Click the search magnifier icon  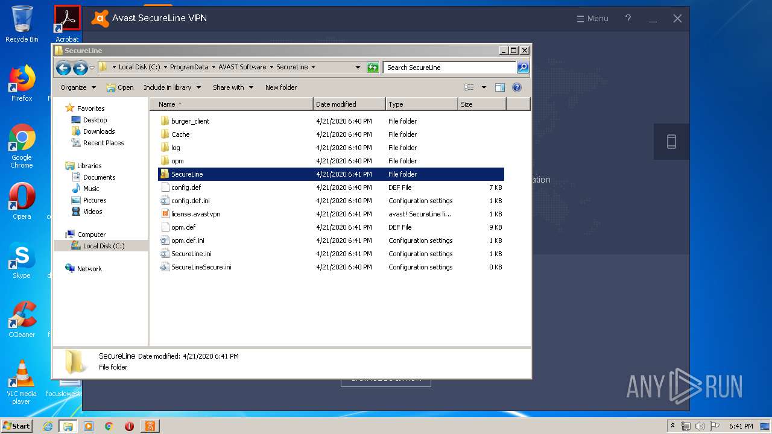[523, 68]
